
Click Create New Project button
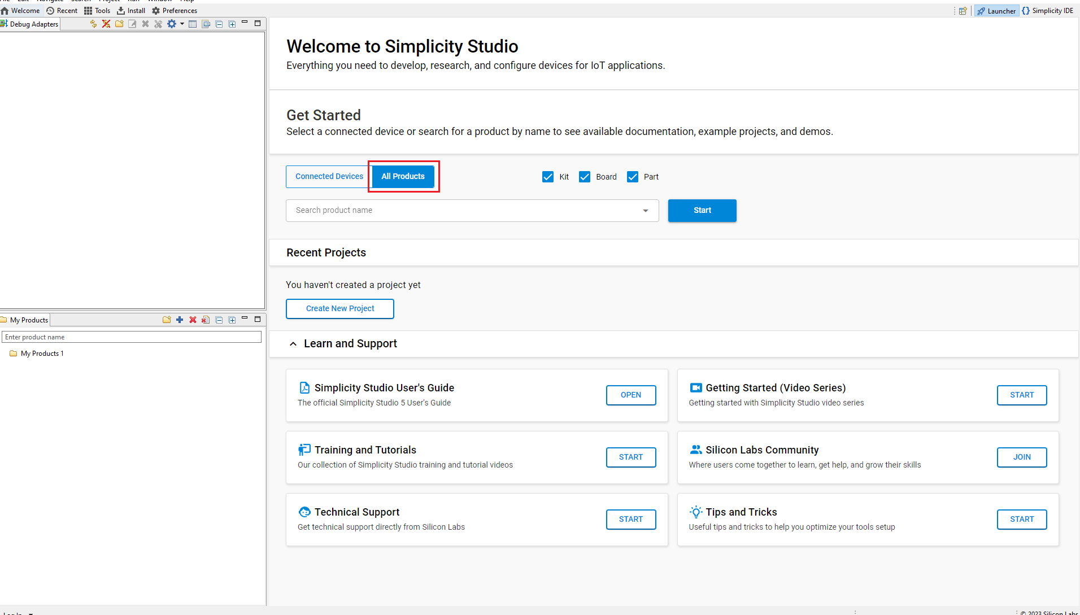[340, 308]
